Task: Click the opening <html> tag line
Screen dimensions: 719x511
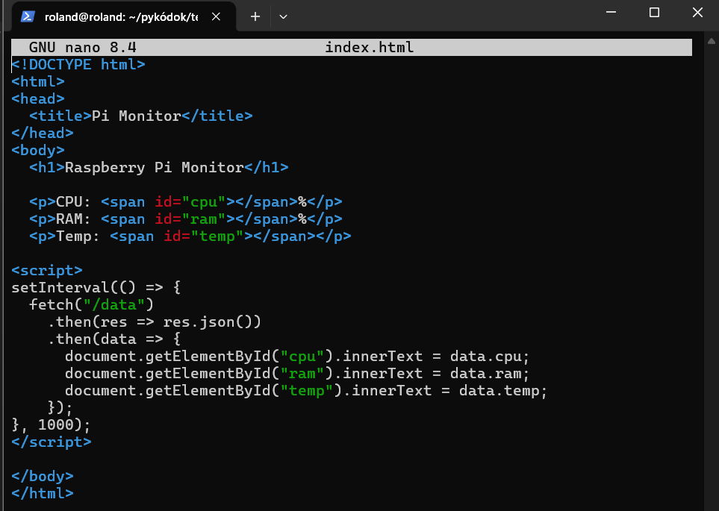Action: 38,81
